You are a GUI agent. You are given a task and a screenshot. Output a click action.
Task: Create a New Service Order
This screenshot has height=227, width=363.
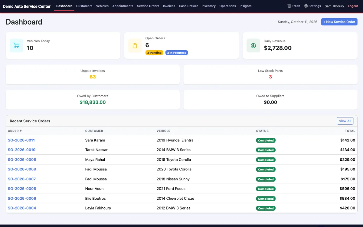339,22
